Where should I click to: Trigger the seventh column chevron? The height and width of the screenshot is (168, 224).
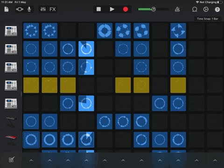point(141,161)
